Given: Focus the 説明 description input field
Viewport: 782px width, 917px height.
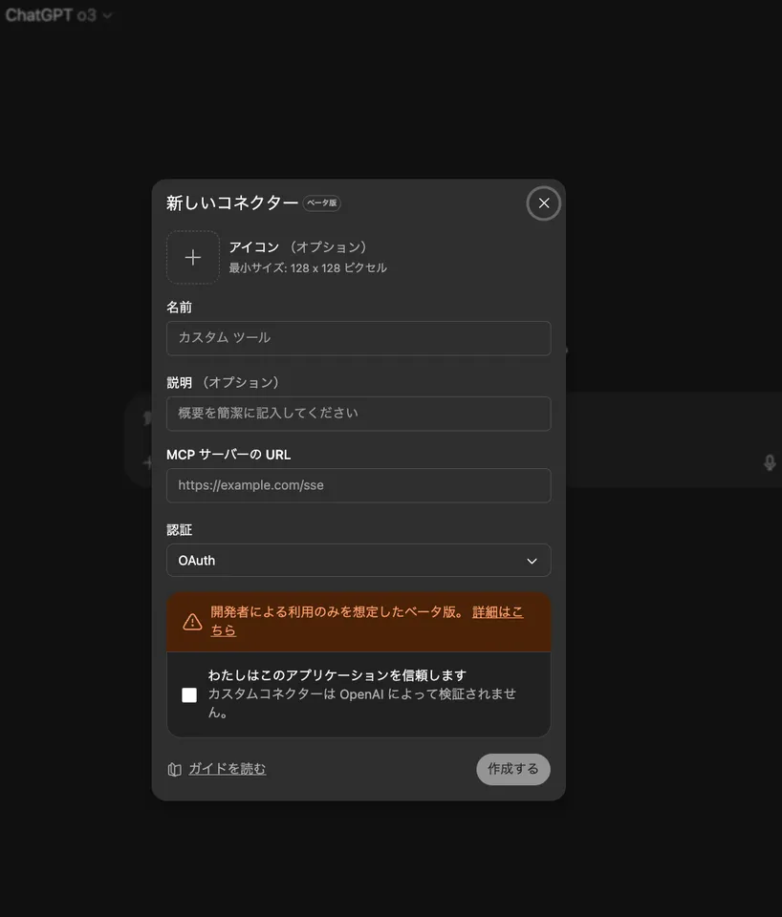Looking at the screenshot, I should click(x=358, y=414).
